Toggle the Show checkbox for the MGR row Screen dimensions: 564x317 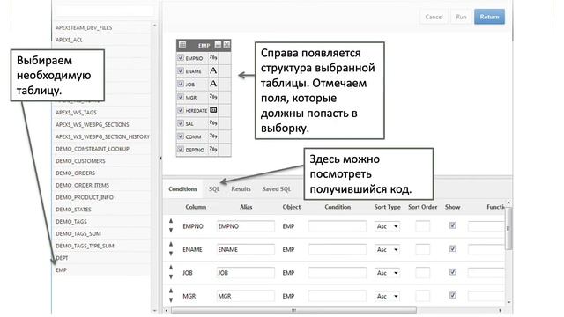click(x=452, y=295)
